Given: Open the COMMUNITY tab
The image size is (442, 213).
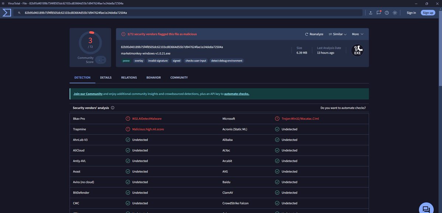Looking at the screenshot, I should click(179, 77).
